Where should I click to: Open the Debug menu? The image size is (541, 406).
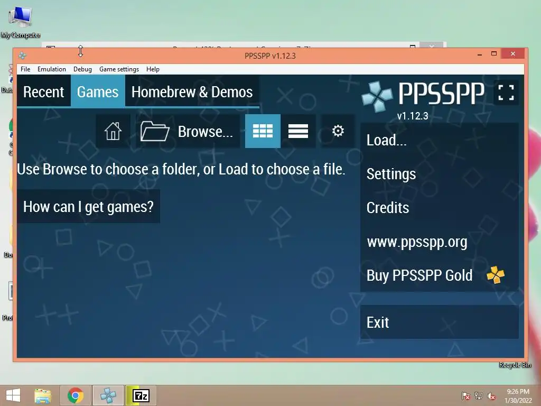tap(82, 69)
